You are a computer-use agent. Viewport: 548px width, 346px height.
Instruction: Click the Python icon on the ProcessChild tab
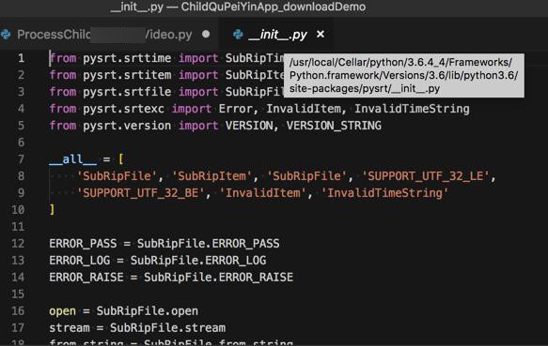click(6, 35)
